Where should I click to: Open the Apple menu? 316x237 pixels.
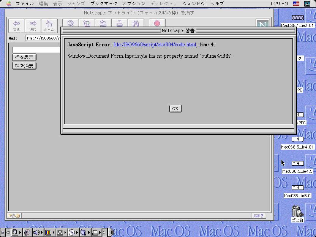(9, 4)
